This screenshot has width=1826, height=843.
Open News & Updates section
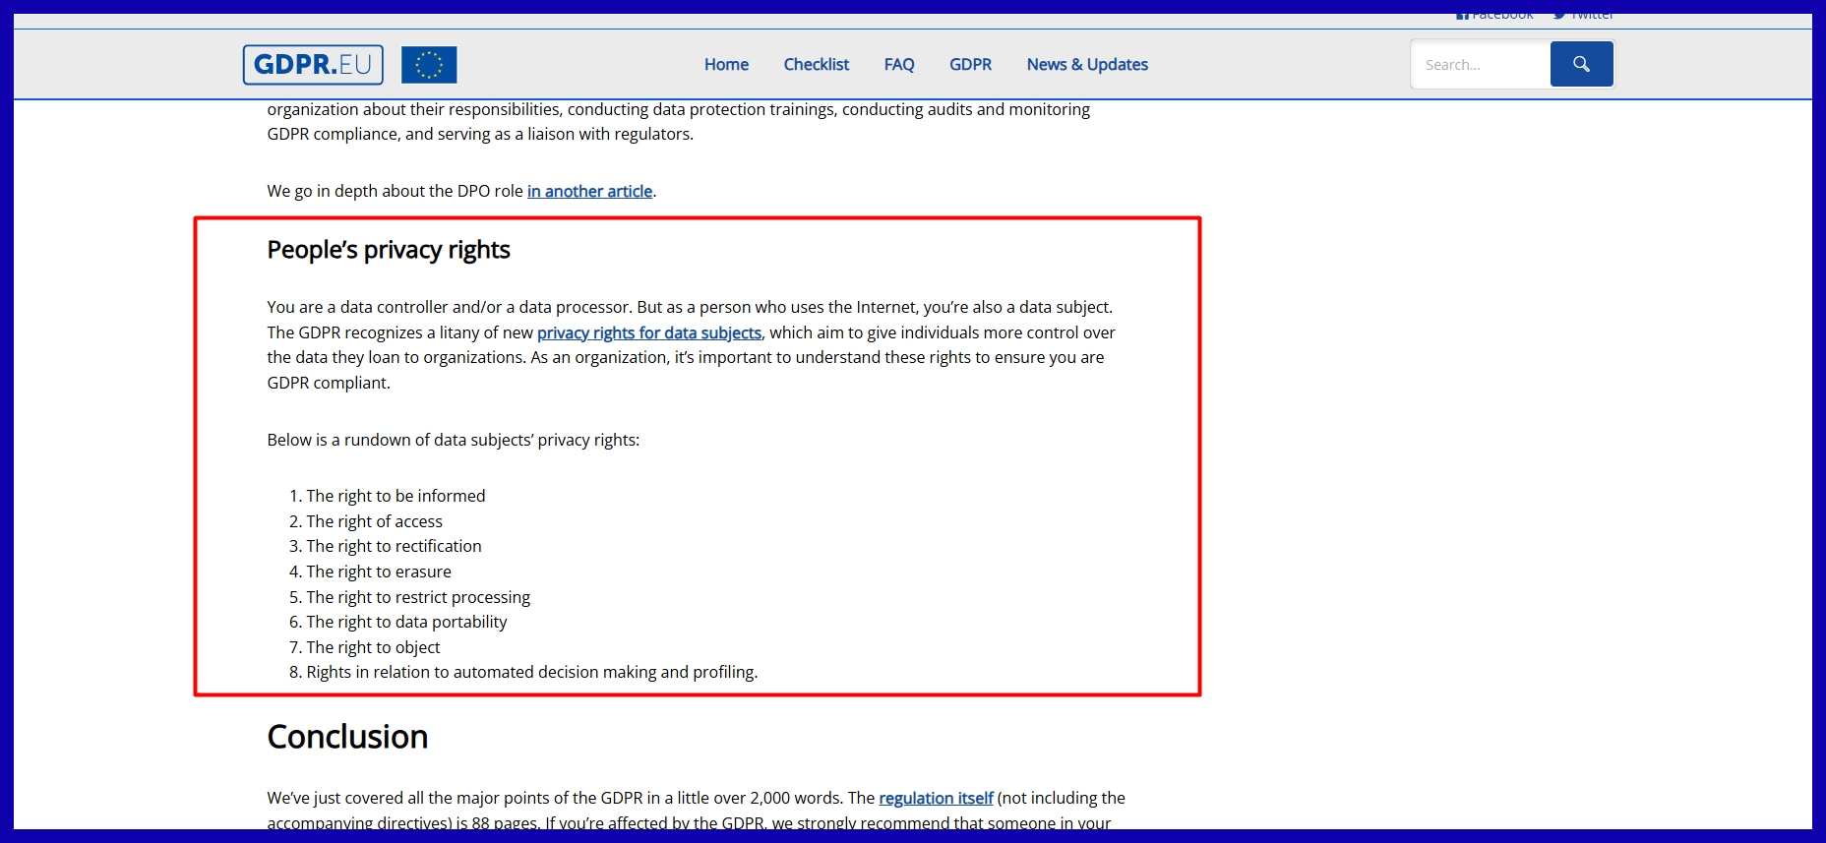pos(1087,64)
